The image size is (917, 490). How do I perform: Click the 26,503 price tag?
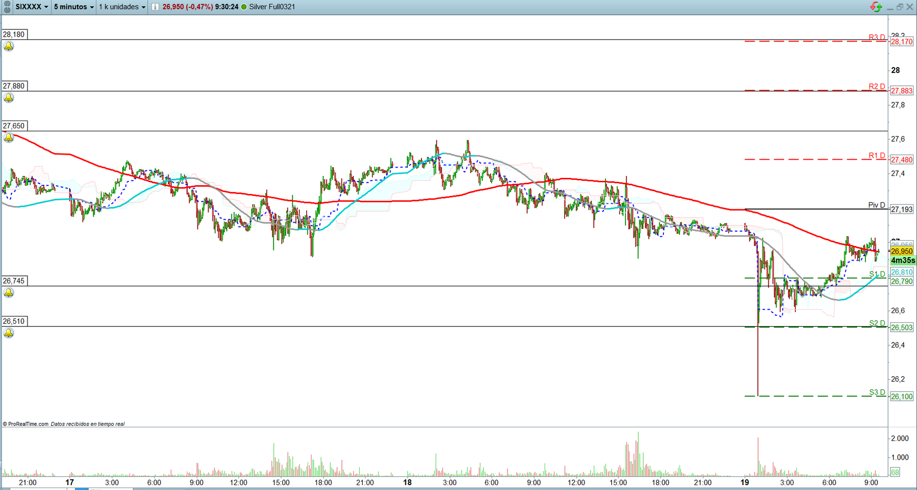click(x=902, y=328)
